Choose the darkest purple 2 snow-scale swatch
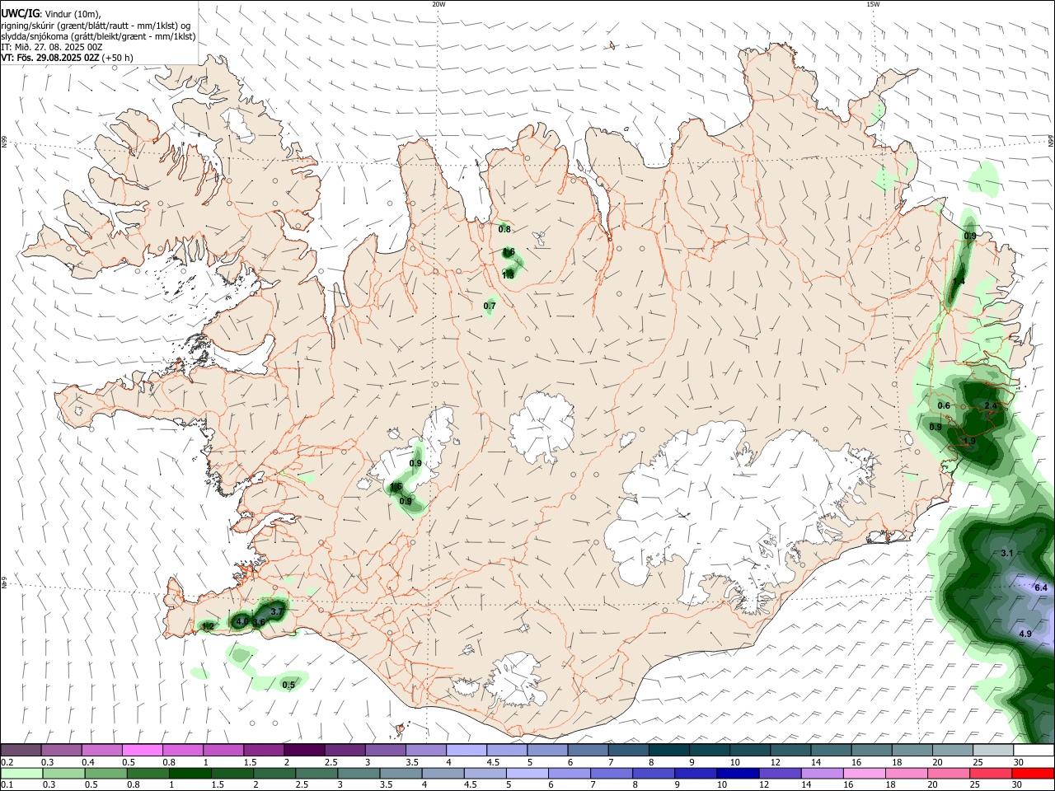This screenshot has width=1055, height=791. (304, 751)
